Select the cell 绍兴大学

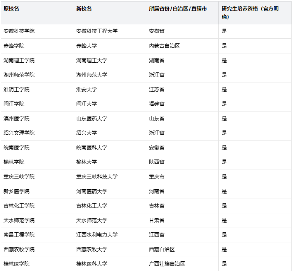(x=109, y=133)
